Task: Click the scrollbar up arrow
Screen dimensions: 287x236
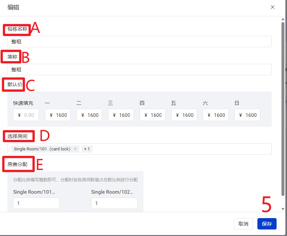Action: point(283,19)
